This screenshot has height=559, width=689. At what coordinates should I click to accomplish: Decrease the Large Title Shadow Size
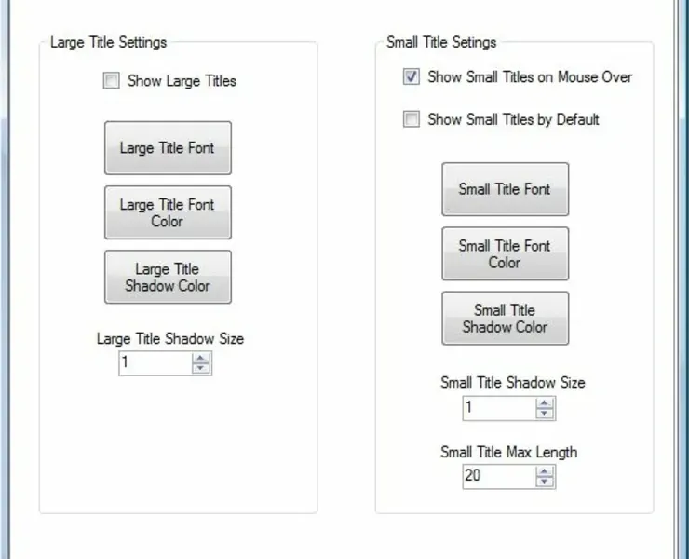[x=201, y=368]
